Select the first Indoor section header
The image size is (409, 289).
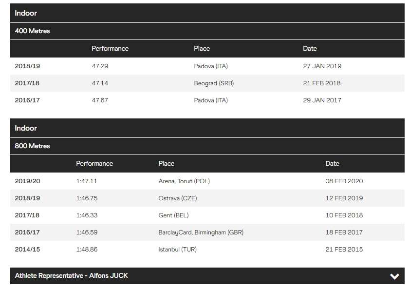[x=26, y=13]
